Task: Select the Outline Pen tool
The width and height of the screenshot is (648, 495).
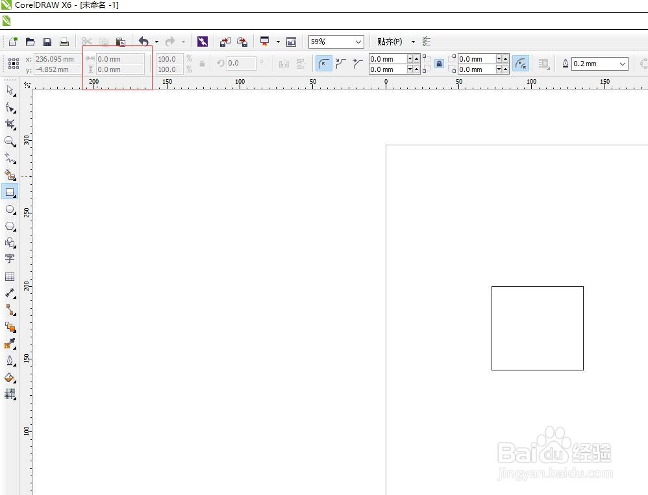Action: point(10,361)
